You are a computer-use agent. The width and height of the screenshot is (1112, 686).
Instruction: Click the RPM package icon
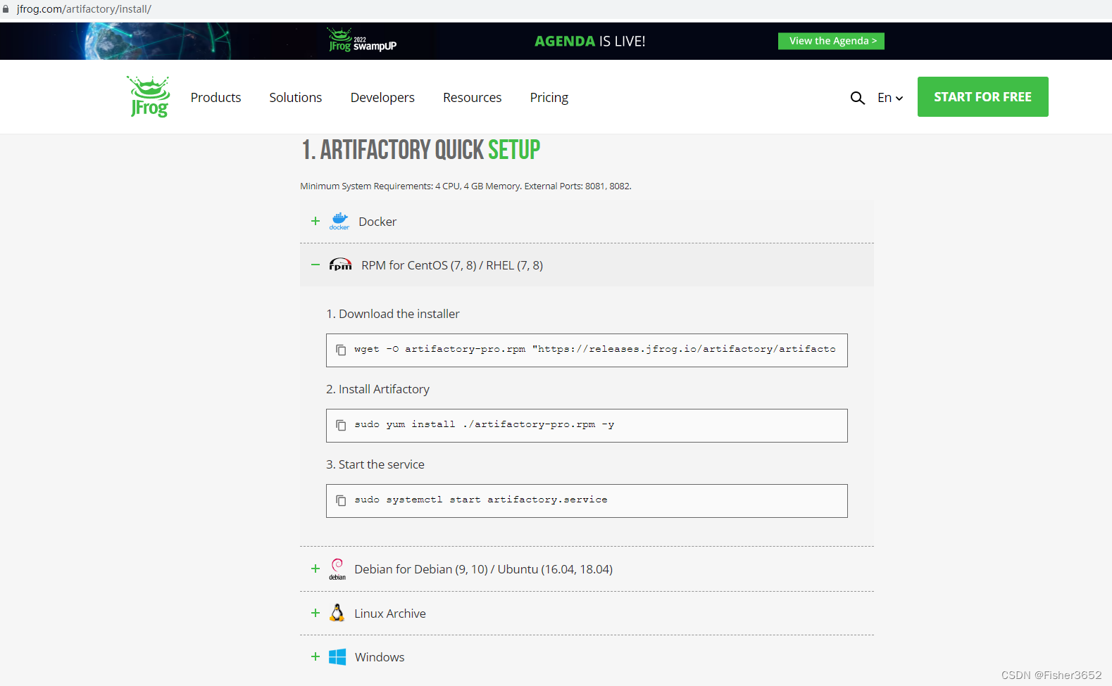(x=340, y=265)
